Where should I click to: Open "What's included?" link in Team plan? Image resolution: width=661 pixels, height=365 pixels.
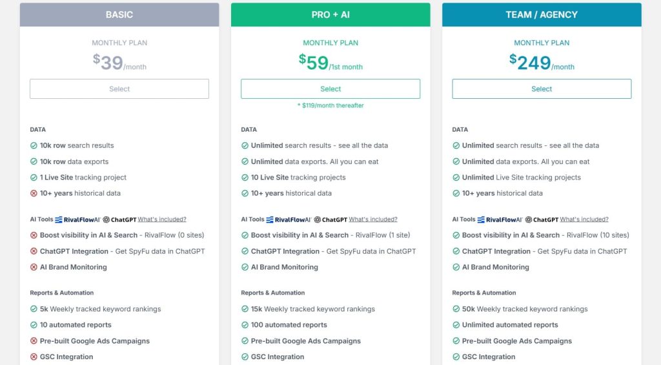tap(584, 220)
